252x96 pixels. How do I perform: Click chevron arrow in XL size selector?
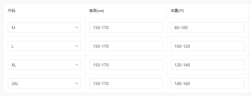tap(77, 65)
